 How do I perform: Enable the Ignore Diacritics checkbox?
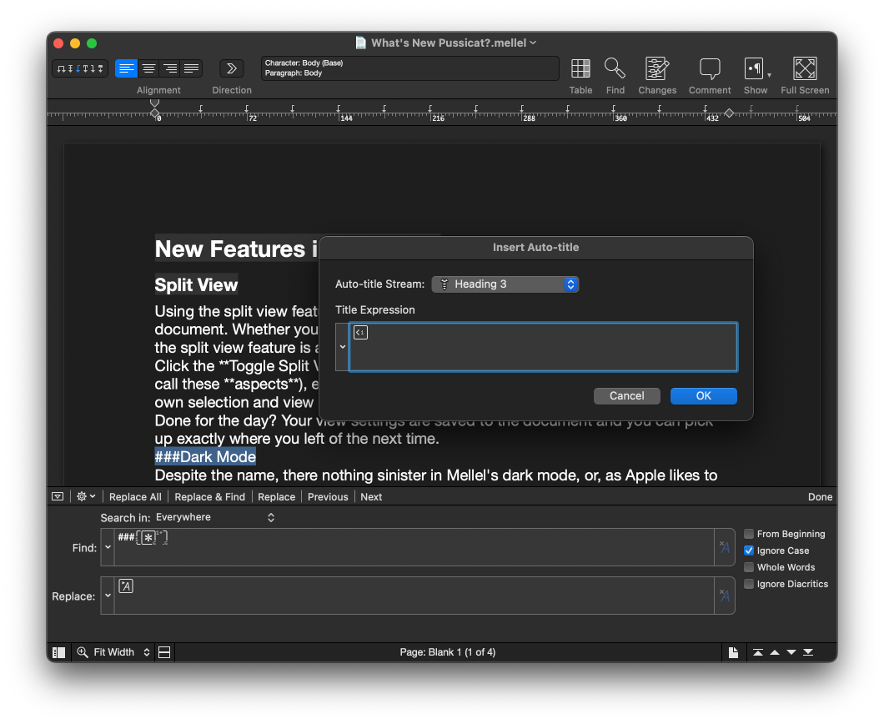click(x=749, y=584)
